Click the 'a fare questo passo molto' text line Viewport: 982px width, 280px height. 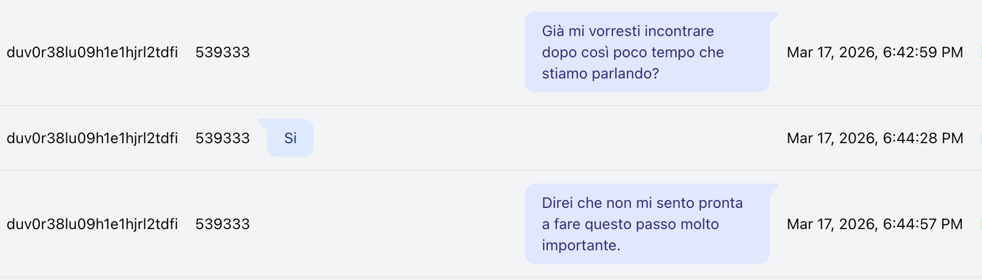[x=631, y=224]
